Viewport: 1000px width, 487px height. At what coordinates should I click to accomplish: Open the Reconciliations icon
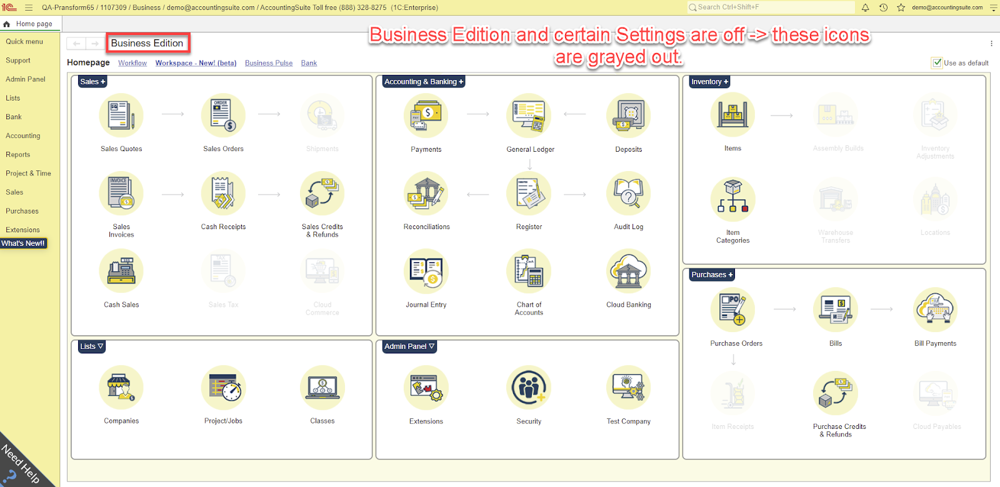coord(426,194)
